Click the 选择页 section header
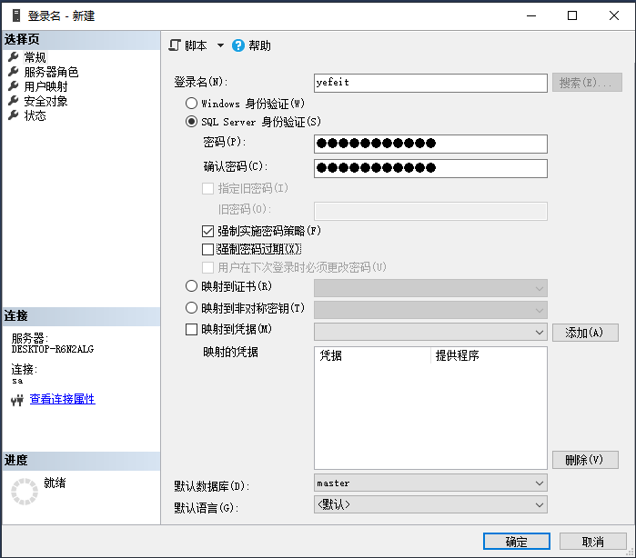This screenshot has height=558, width=636. pos(81,40)
